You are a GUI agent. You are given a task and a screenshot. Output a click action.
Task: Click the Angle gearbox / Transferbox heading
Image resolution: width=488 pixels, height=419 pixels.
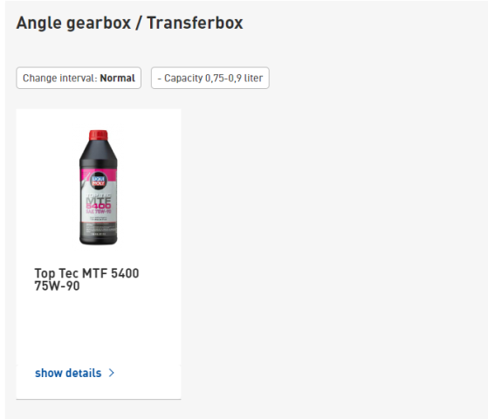tap(129, 23)
